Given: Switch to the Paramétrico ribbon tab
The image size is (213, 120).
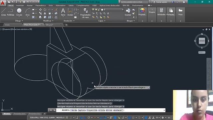Looking at the screenshot, I should [x=41, y=5].
